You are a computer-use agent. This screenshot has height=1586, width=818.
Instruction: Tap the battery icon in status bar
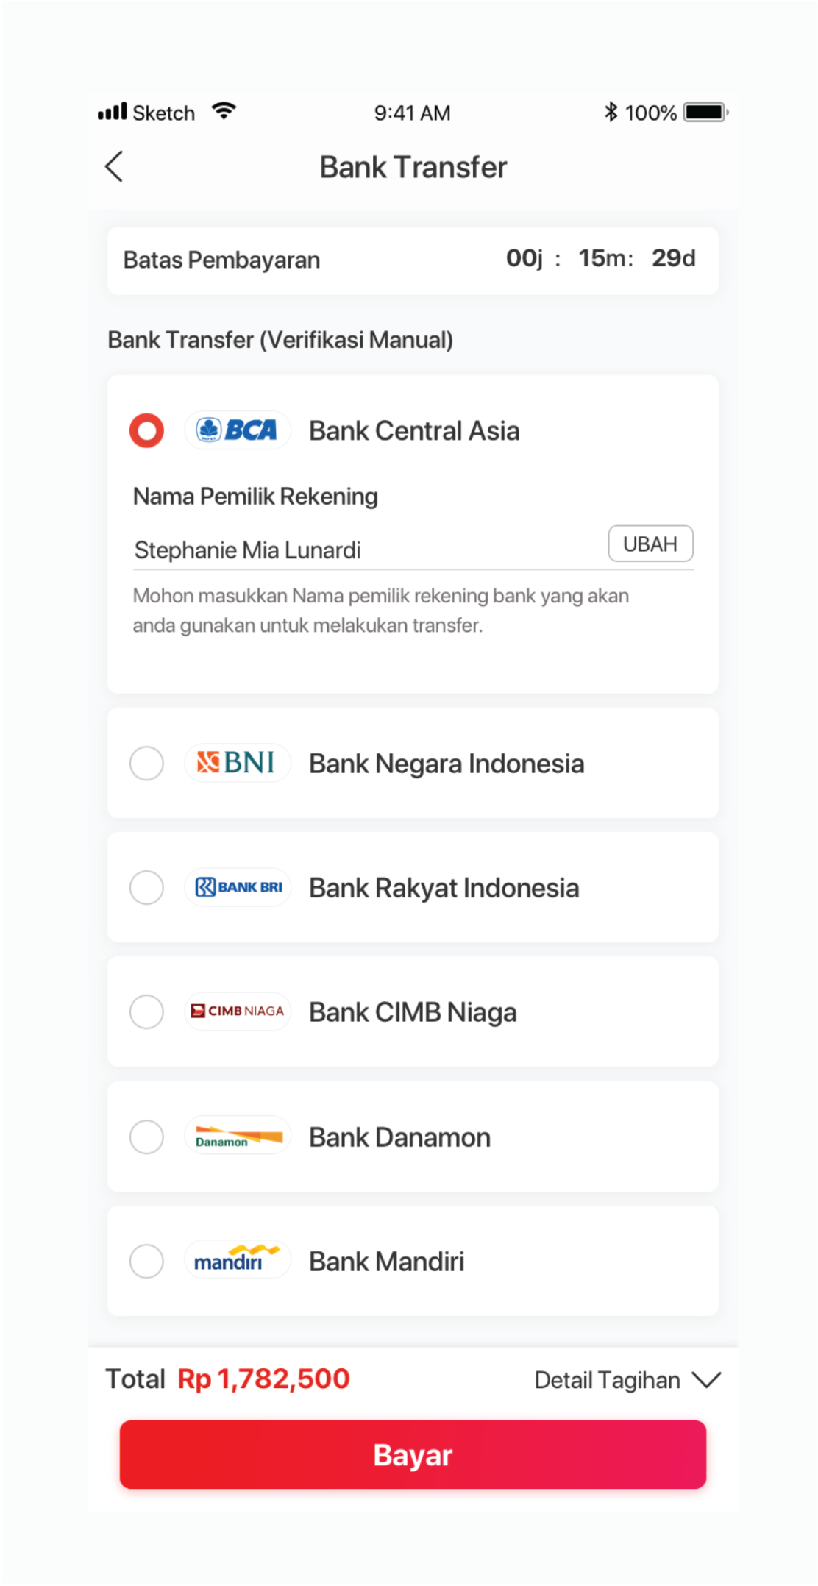tap(705, 113)
